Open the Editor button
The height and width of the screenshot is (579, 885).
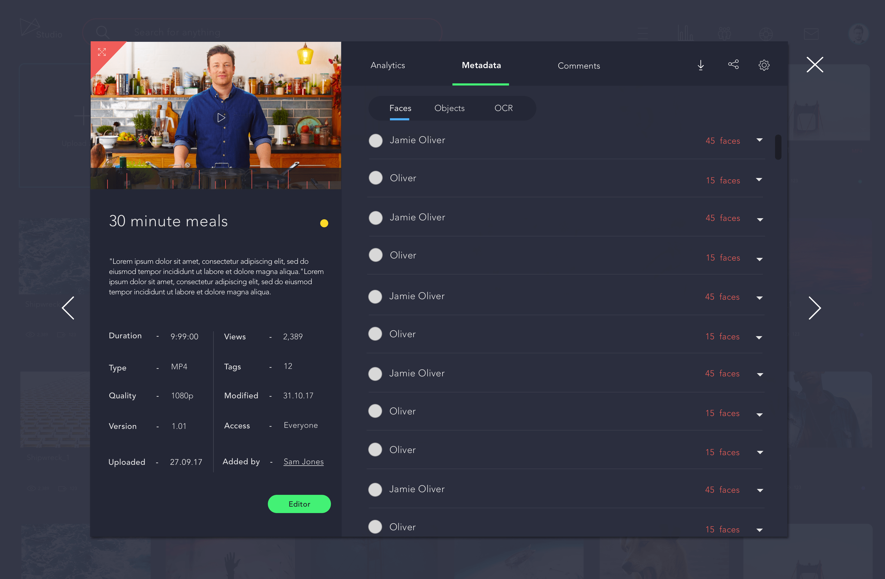point(299,504)
